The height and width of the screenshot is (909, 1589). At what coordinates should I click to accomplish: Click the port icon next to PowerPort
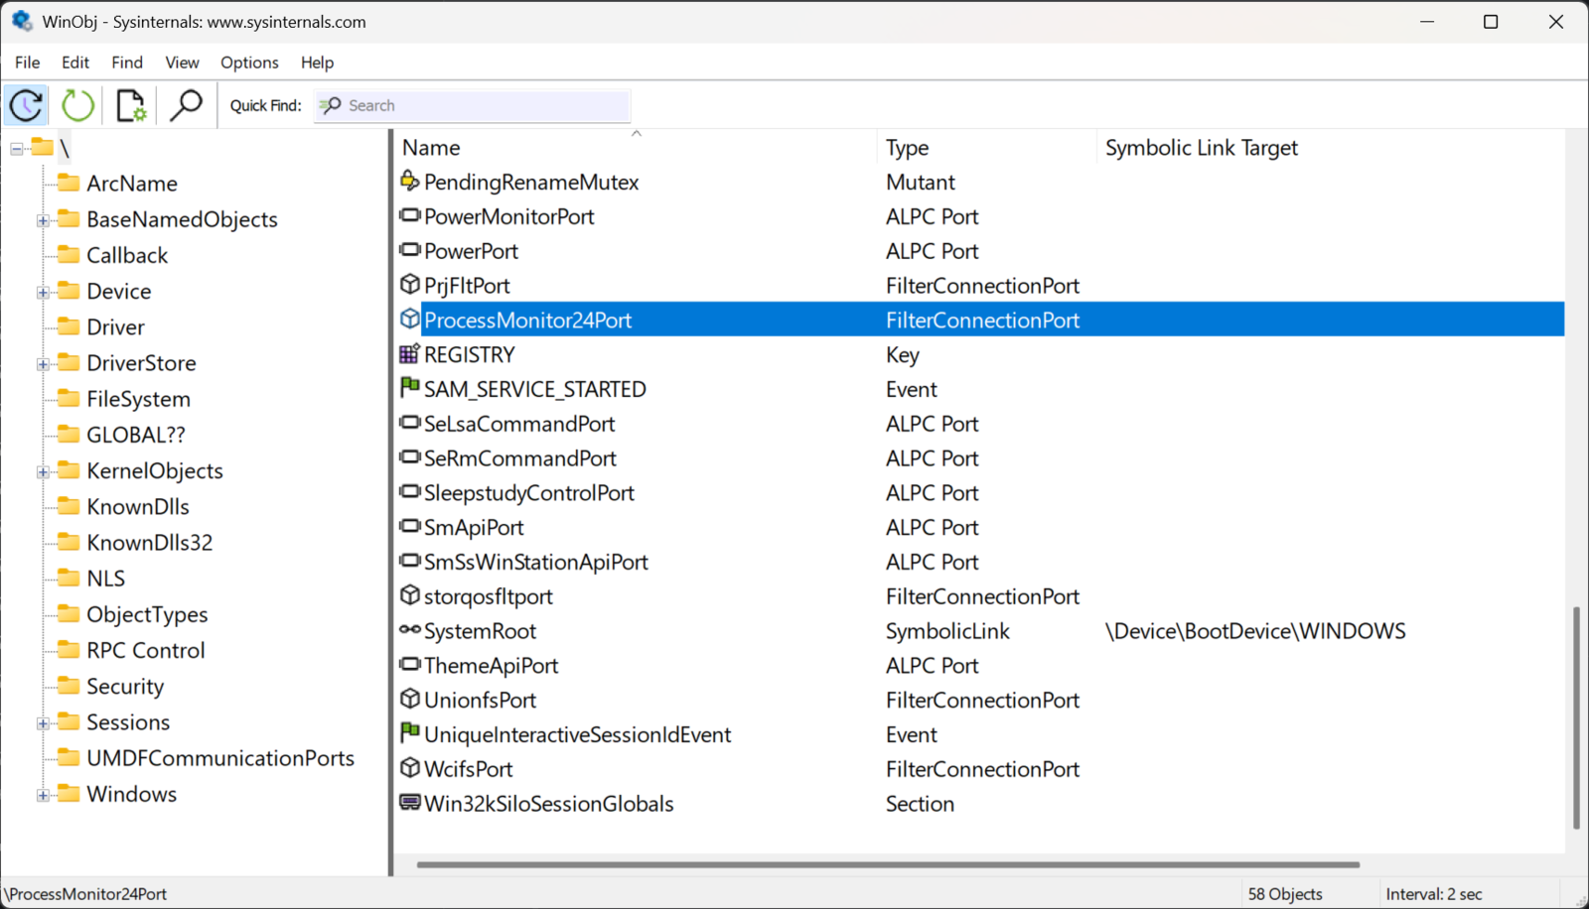click(409, 249)
